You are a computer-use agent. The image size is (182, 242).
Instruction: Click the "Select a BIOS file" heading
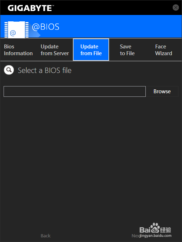pyautogui.click(x=44, y=70)
